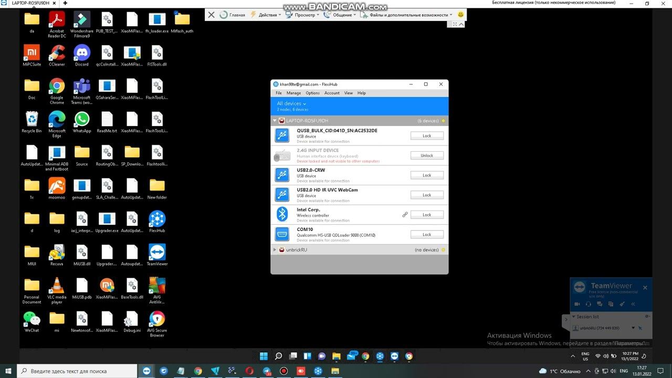This screenshot has height=378, width=672.
Task: Lock the USB2.0-CRW device
Action: (427, 175)
